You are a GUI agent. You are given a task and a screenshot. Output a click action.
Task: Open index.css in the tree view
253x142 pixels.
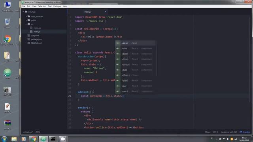point(37,28)
